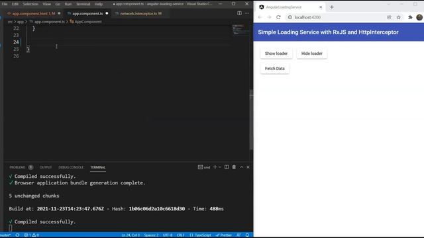Open the Output panel tab
The width and height of the screenshot is (424, 238).
click(46, 167)
